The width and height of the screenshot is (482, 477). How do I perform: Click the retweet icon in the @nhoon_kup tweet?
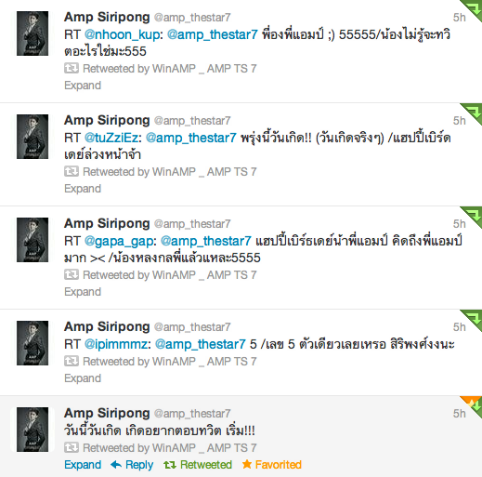(72, 68)
